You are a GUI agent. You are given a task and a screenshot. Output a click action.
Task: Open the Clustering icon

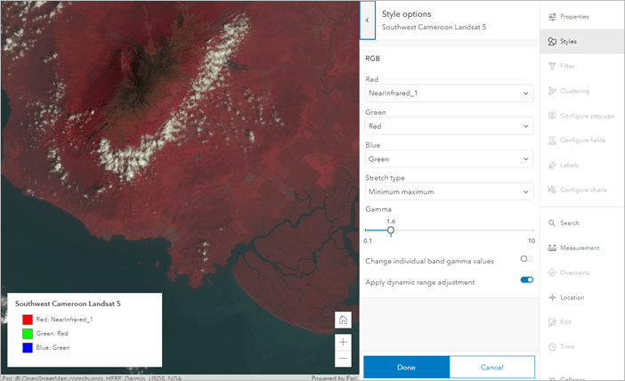pyautogui.click(x=552, y=91)
